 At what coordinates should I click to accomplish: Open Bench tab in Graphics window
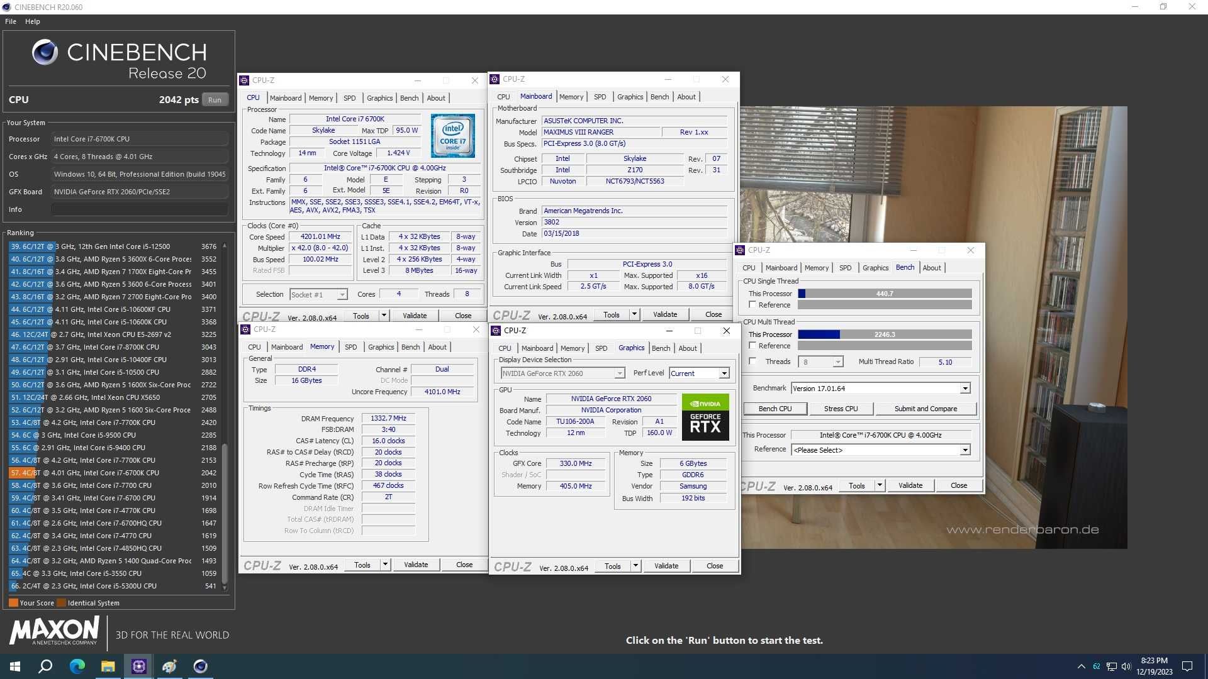click(661, 348)
